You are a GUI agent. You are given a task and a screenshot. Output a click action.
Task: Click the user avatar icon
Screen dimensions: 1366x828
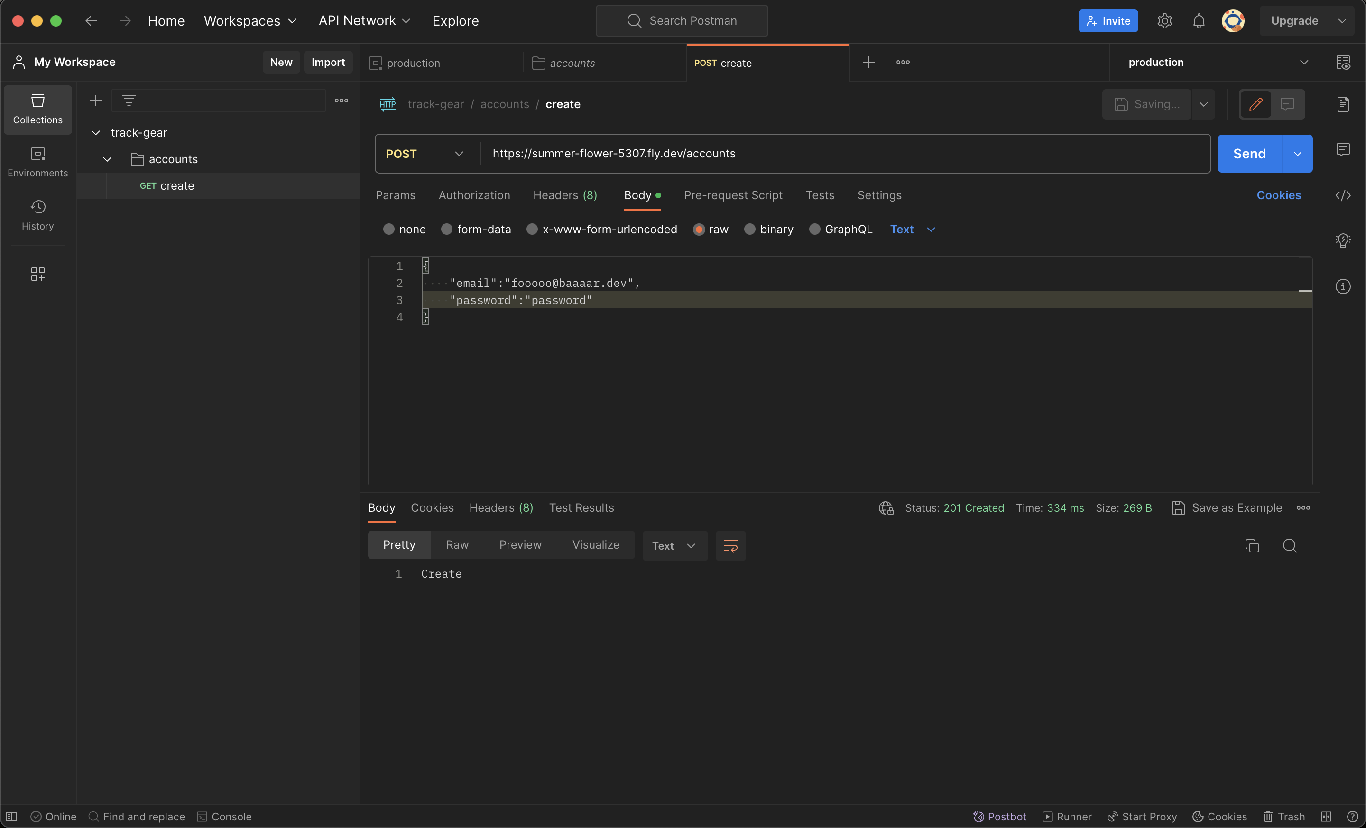click(1233, 20)
